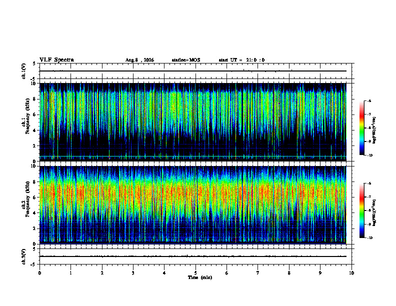
Task: Click the time axis tick label "9"
Action: [x=320, y=273]
